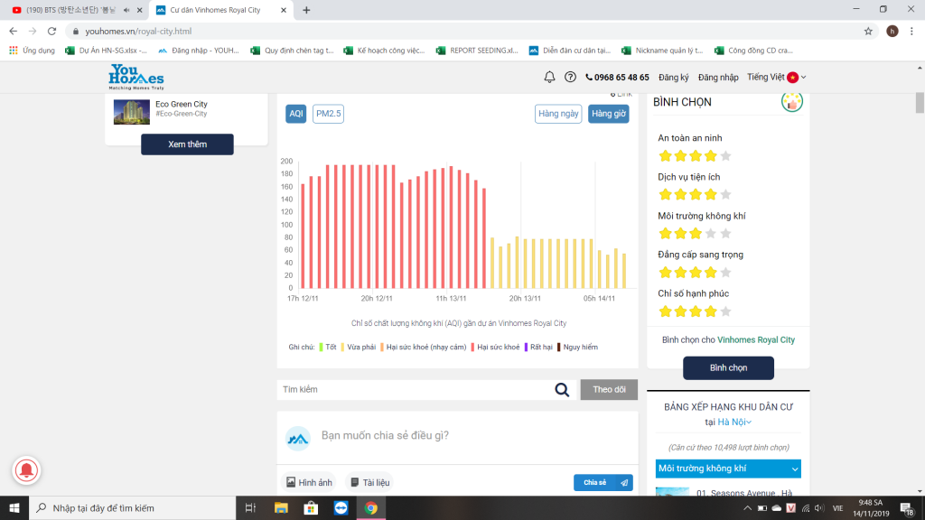Viewport: 925px width, 520px height.
Task: Open Diễn đàn cư dân tại... bookmark
Action: [x=570, y=51]
